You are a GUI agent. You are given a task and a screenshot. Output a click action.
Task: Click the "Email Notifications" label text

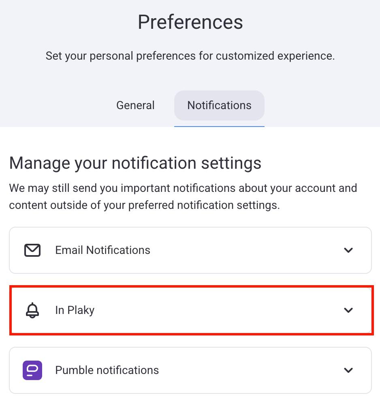coord(102,250)
